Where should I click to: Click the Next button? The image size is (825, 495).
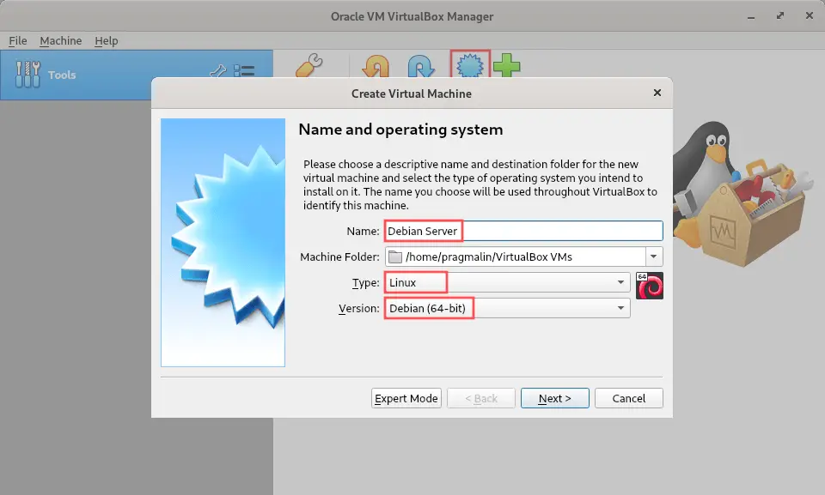(555, 398)
